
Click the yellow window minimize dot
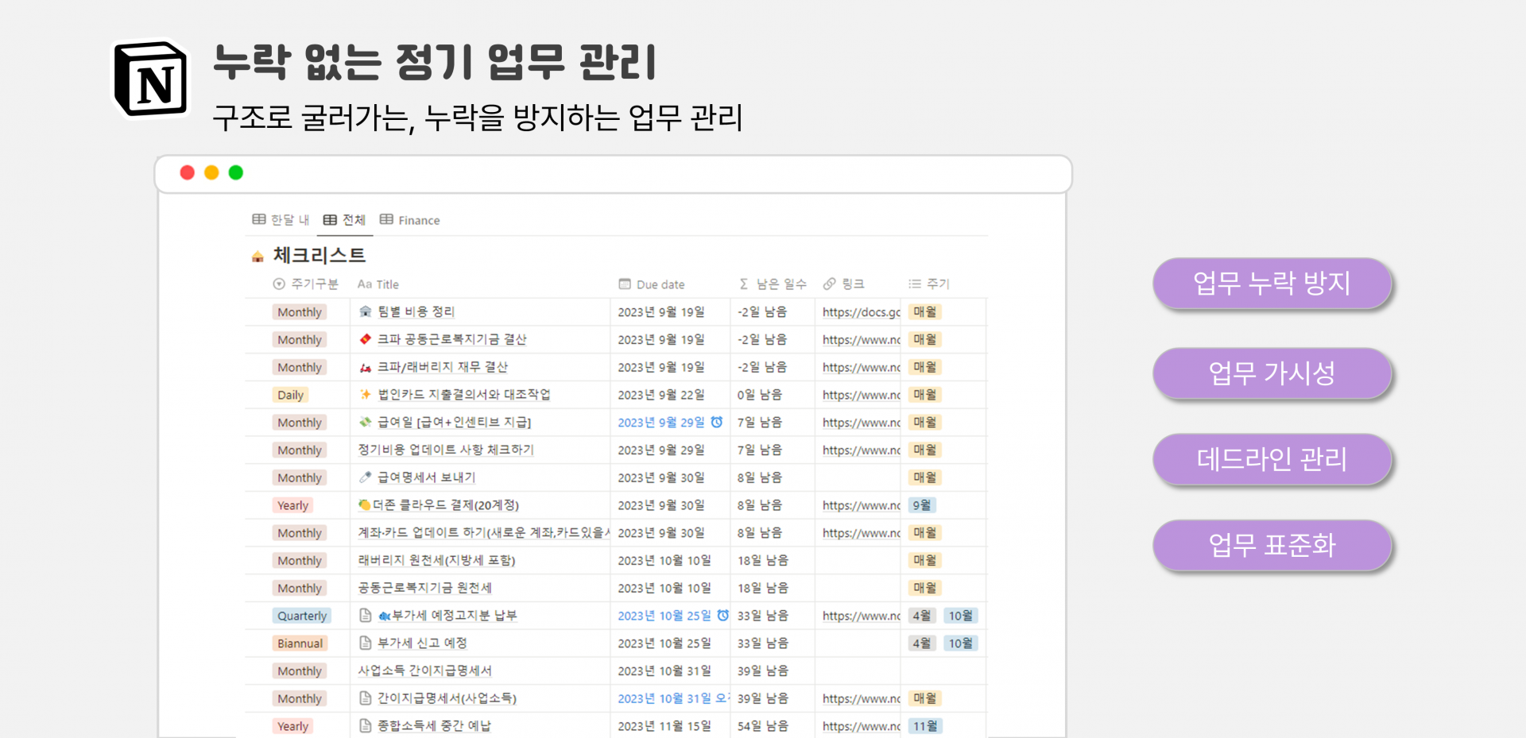click(x=211, y=172)
